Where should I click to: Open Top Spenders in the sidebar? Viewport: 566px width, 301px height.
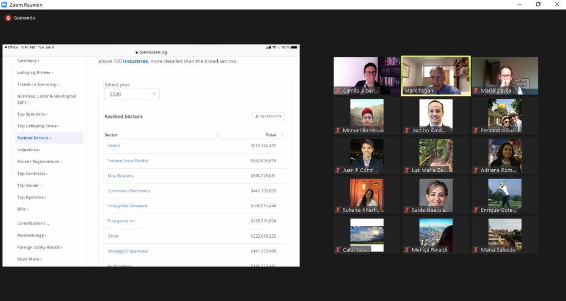pyautogui.click(x=32, y=114)
